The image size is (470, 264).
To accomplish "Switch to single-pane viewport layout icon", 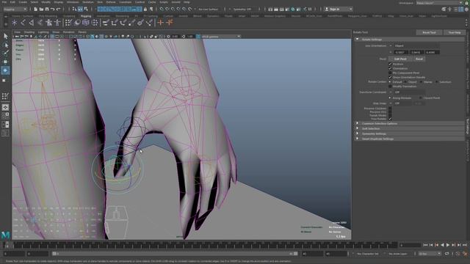I will coord(5,107).
